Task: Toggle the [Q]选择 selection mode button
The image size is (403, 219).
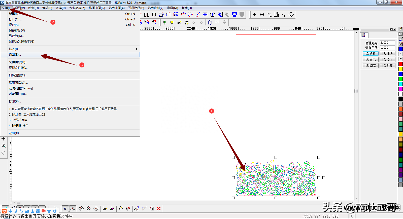Action: (371, 53)
